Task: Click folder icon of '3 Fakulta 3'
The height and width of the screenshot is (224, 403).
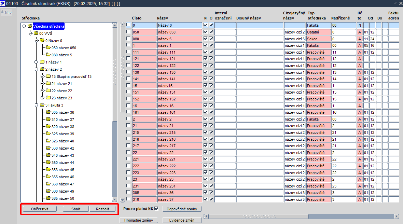Action: (x=42, y=105)
